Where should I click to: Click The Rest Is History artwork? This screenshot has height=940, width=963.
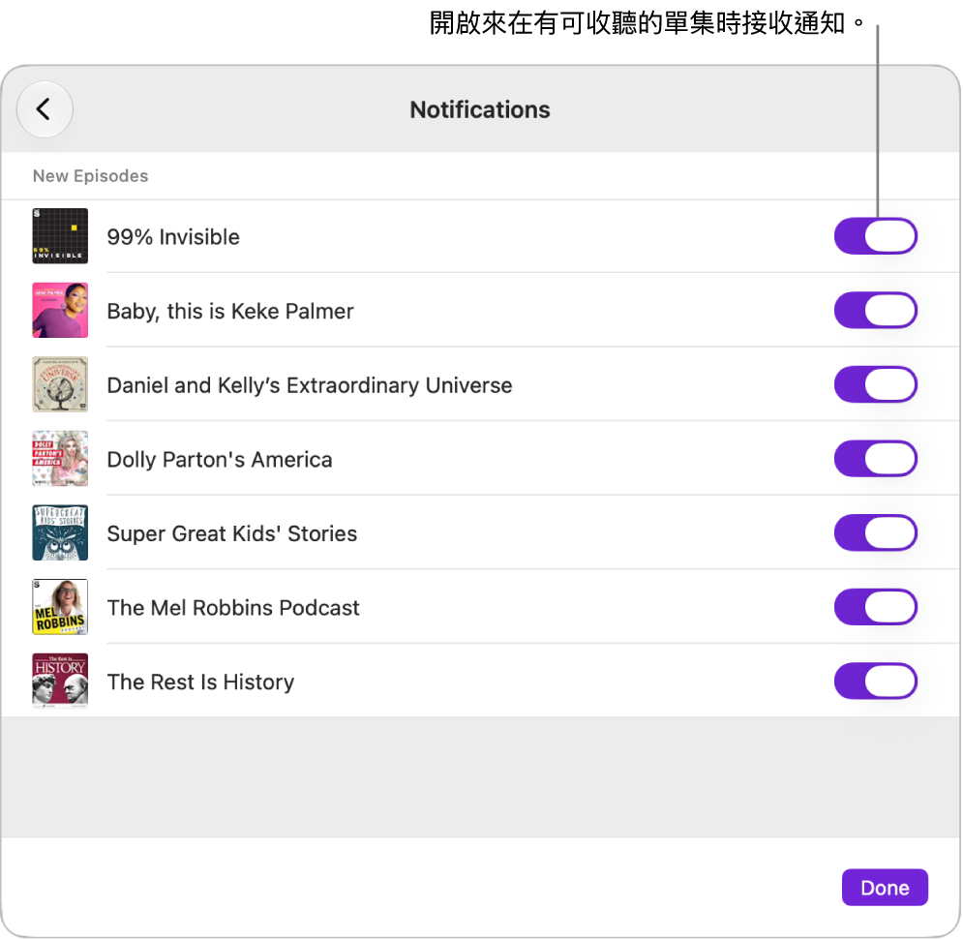[x=60, y=681]
